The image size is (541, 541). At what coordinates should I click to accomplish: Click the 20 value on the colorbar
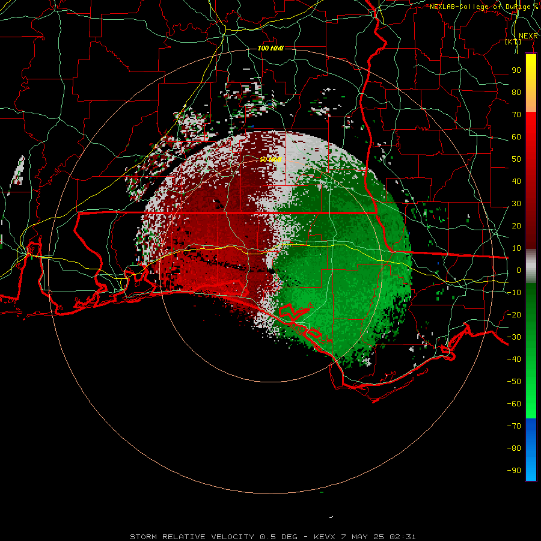516,225
